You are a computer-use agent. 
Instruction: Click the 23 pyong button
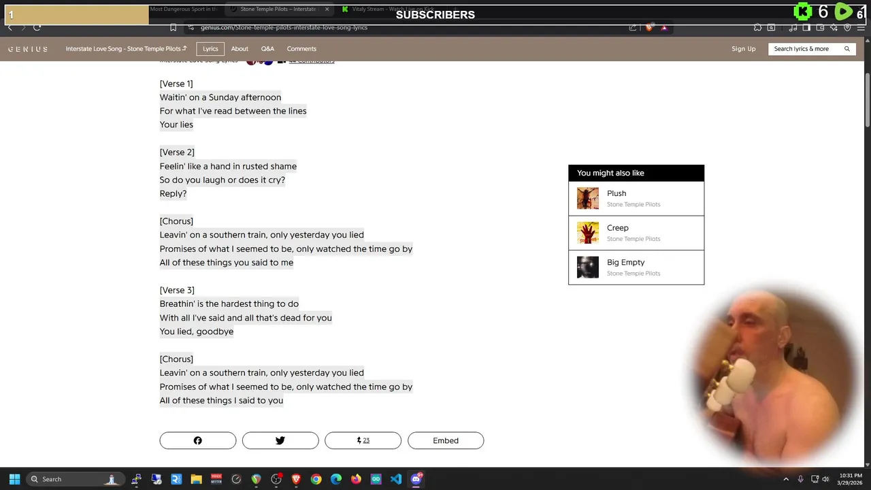(363, 440)
